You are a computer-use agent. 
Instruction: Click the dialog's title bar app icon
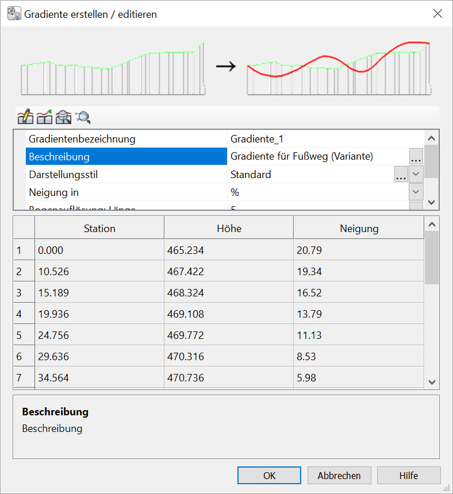pos(14,14)
